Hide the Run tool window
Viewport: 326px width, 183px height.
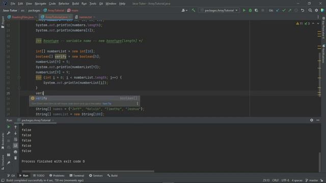coord(318,120)
